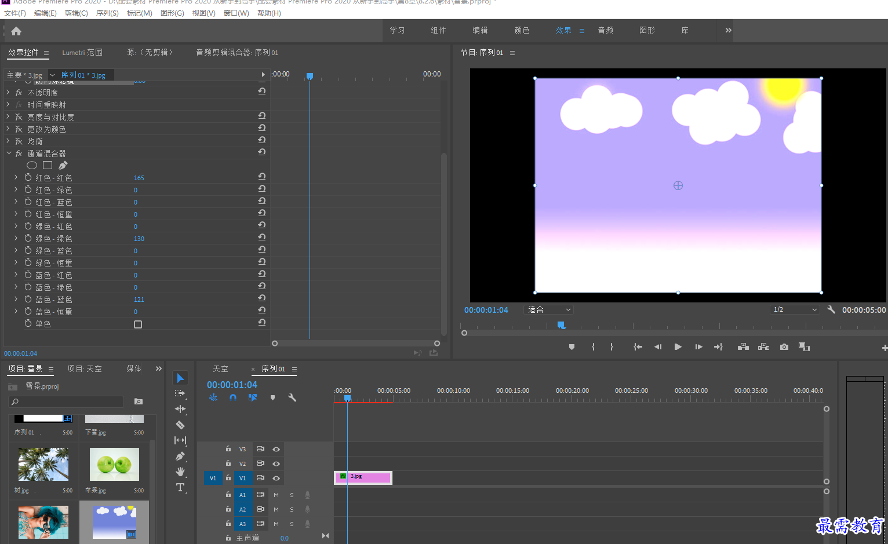This screenshot has height=544, width=888.
Task: Click the 165 value of 红色 - 红色
Action: click(139, 178)
